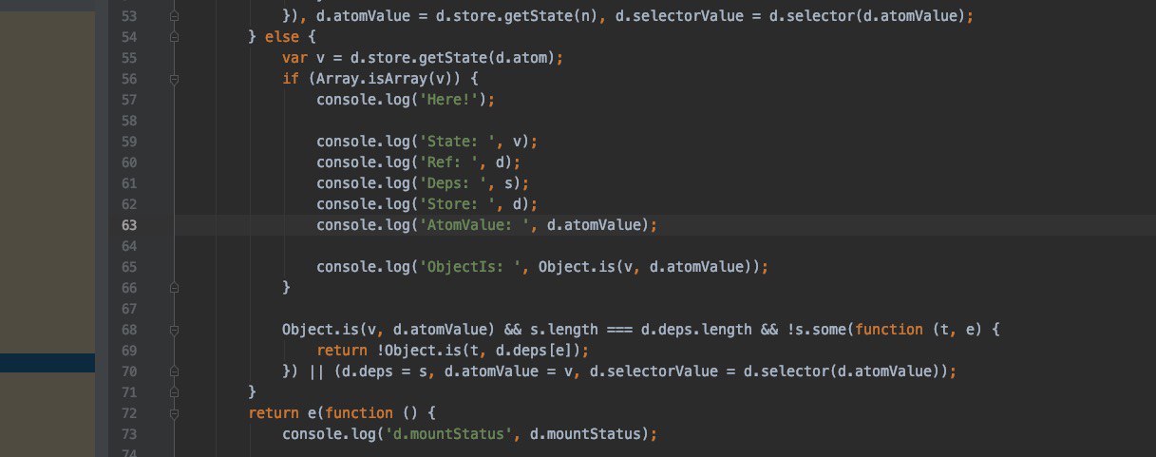Image resolution: width=1156 pixels, height=457 pixels.
Task: Collapse the return e(function fold at line 72
Action: pos(174,413)
